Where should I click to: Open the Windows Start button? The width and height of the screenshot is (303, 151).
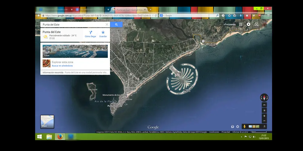click(39, 137)
